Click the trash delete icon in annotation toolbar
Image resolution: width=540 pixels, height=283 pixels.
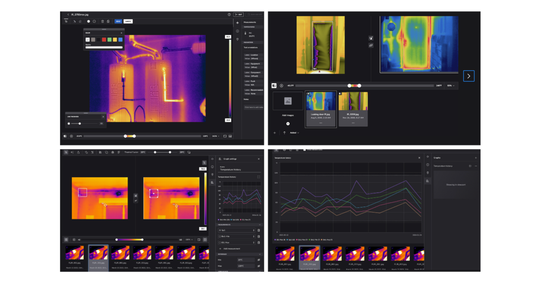102,21
